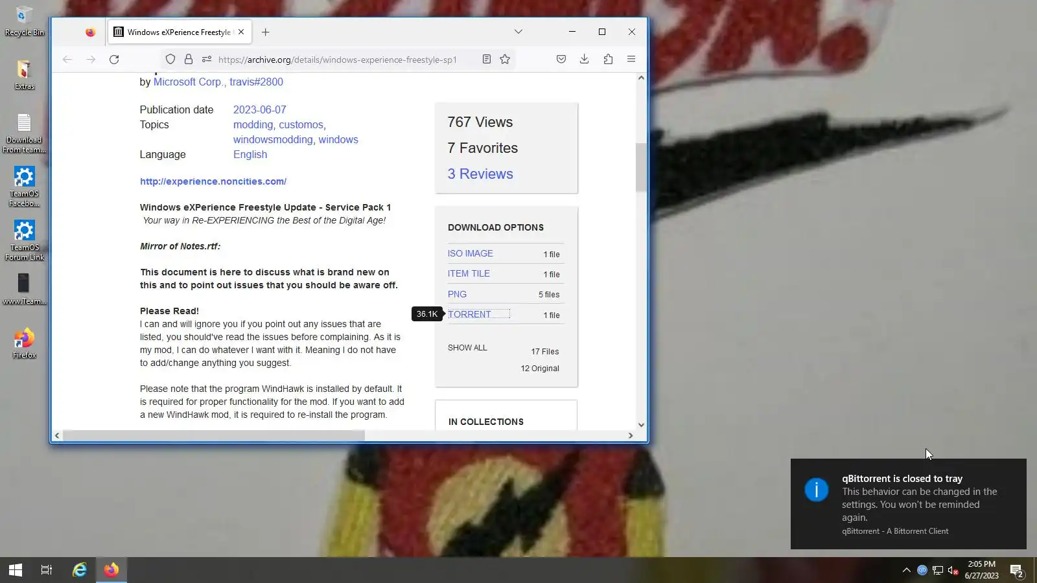1037x583 pixels.
Task: Open the travis#2800 author link
Action: tap(257, 82)
